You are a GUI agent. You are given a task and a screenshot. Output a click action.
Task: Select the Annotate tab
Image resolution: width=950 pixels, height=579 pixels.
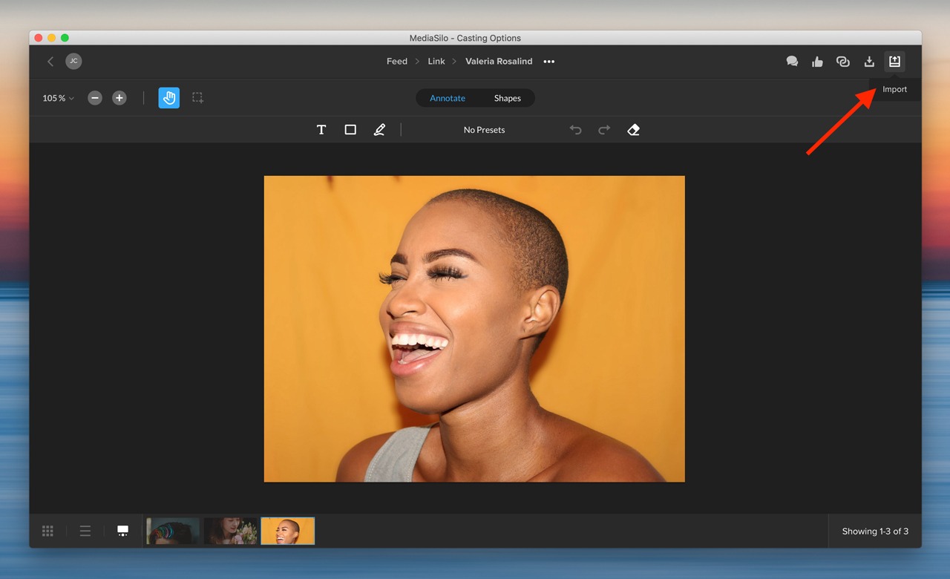pyautogui.click(x=448, y=98)
